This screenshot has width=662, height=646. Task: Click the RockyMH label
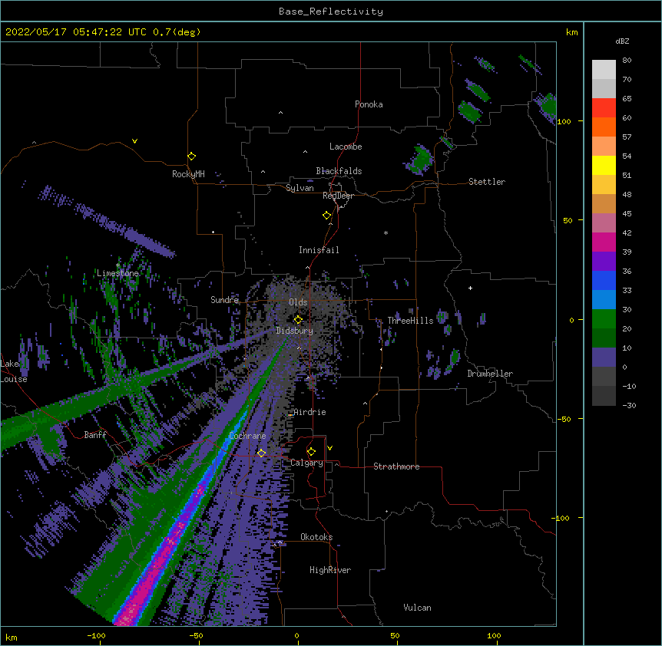click(188, 174)
